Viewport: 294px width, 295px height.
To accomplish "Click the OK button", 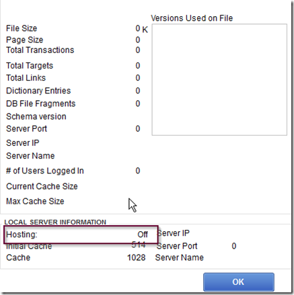I will point(239,282).
